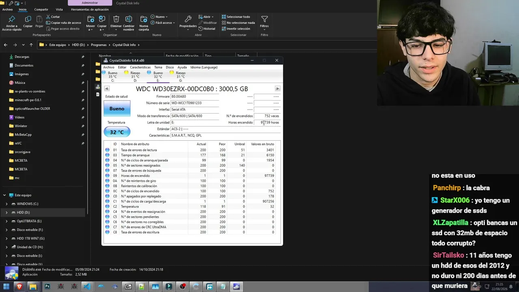519x292 pixels.
Task: Switch to the Compartir ribbon tab
Action: (x=41, y=9)
